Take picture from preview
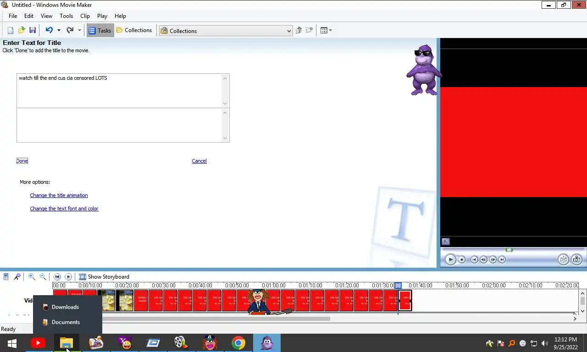Screen dimensions: 587x352 pos(576,259)
